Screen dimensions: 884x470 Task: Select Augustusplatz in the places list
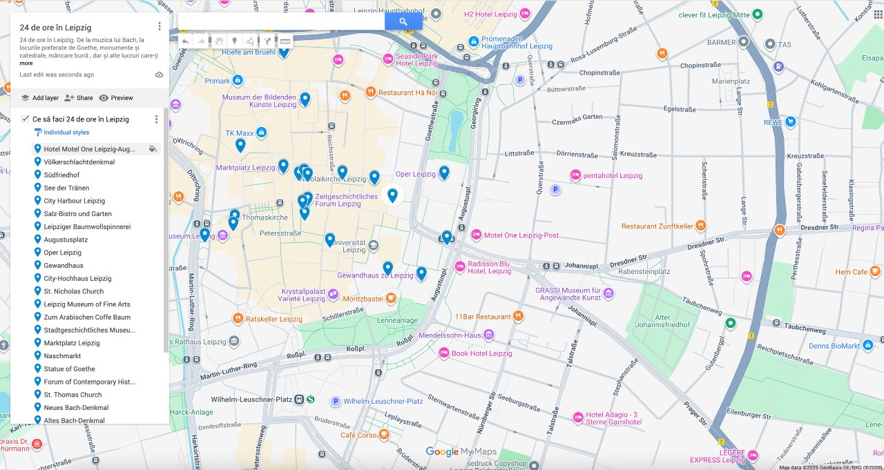pos(66,240)
